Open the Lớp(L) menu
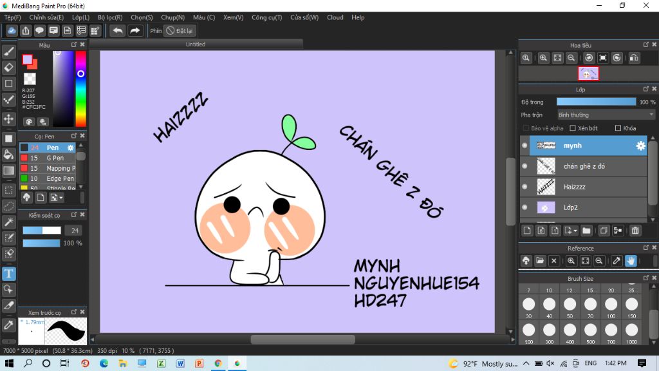659x371 pixels. (x=80, y=17)
